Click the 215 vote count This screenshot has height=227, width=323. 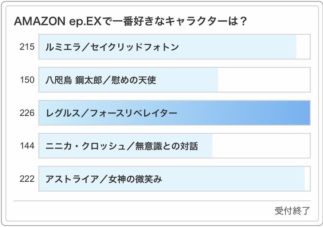(x=27, y=47)
